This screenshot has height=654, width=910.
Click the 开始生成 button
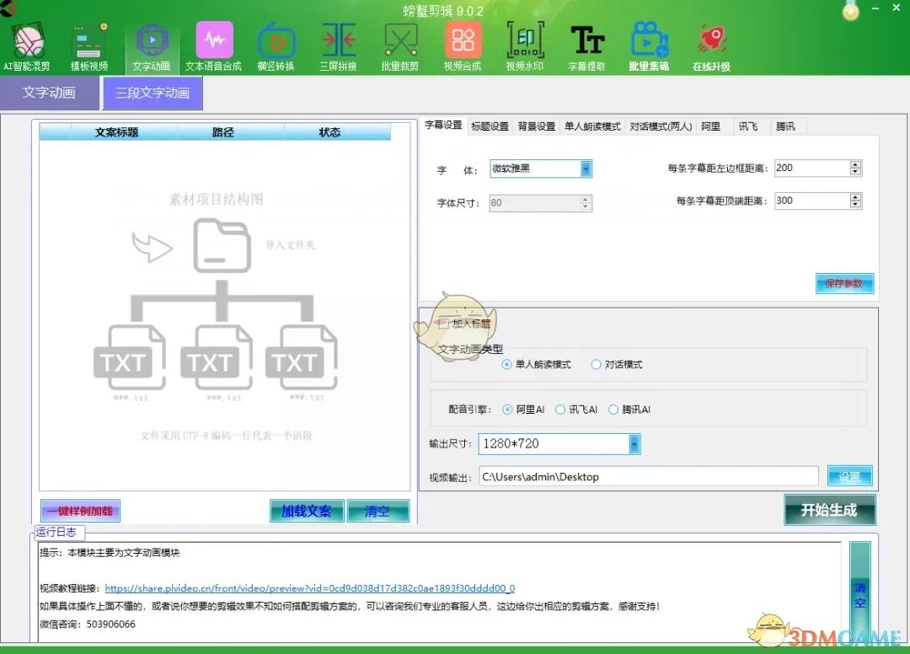click(830, 510)
